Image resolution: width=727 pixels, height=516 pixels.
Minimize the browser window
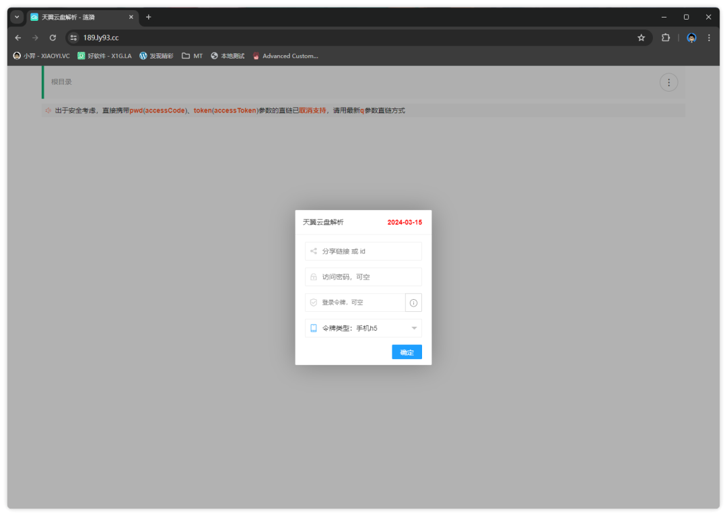tap(664, 17)
